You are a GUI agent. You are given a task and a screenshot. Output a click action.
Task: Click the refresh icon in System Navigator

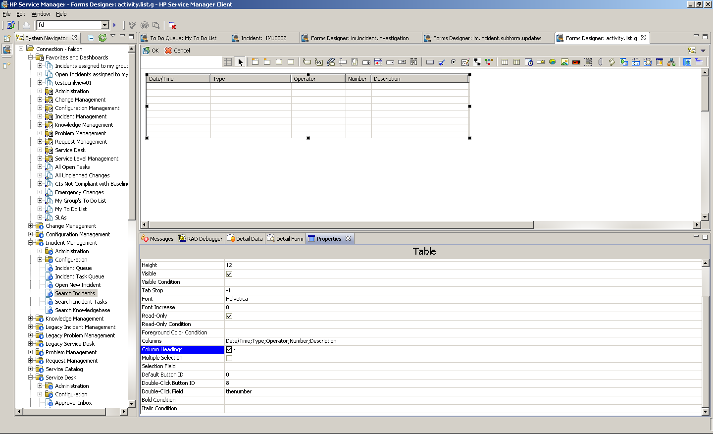(102, 38)
